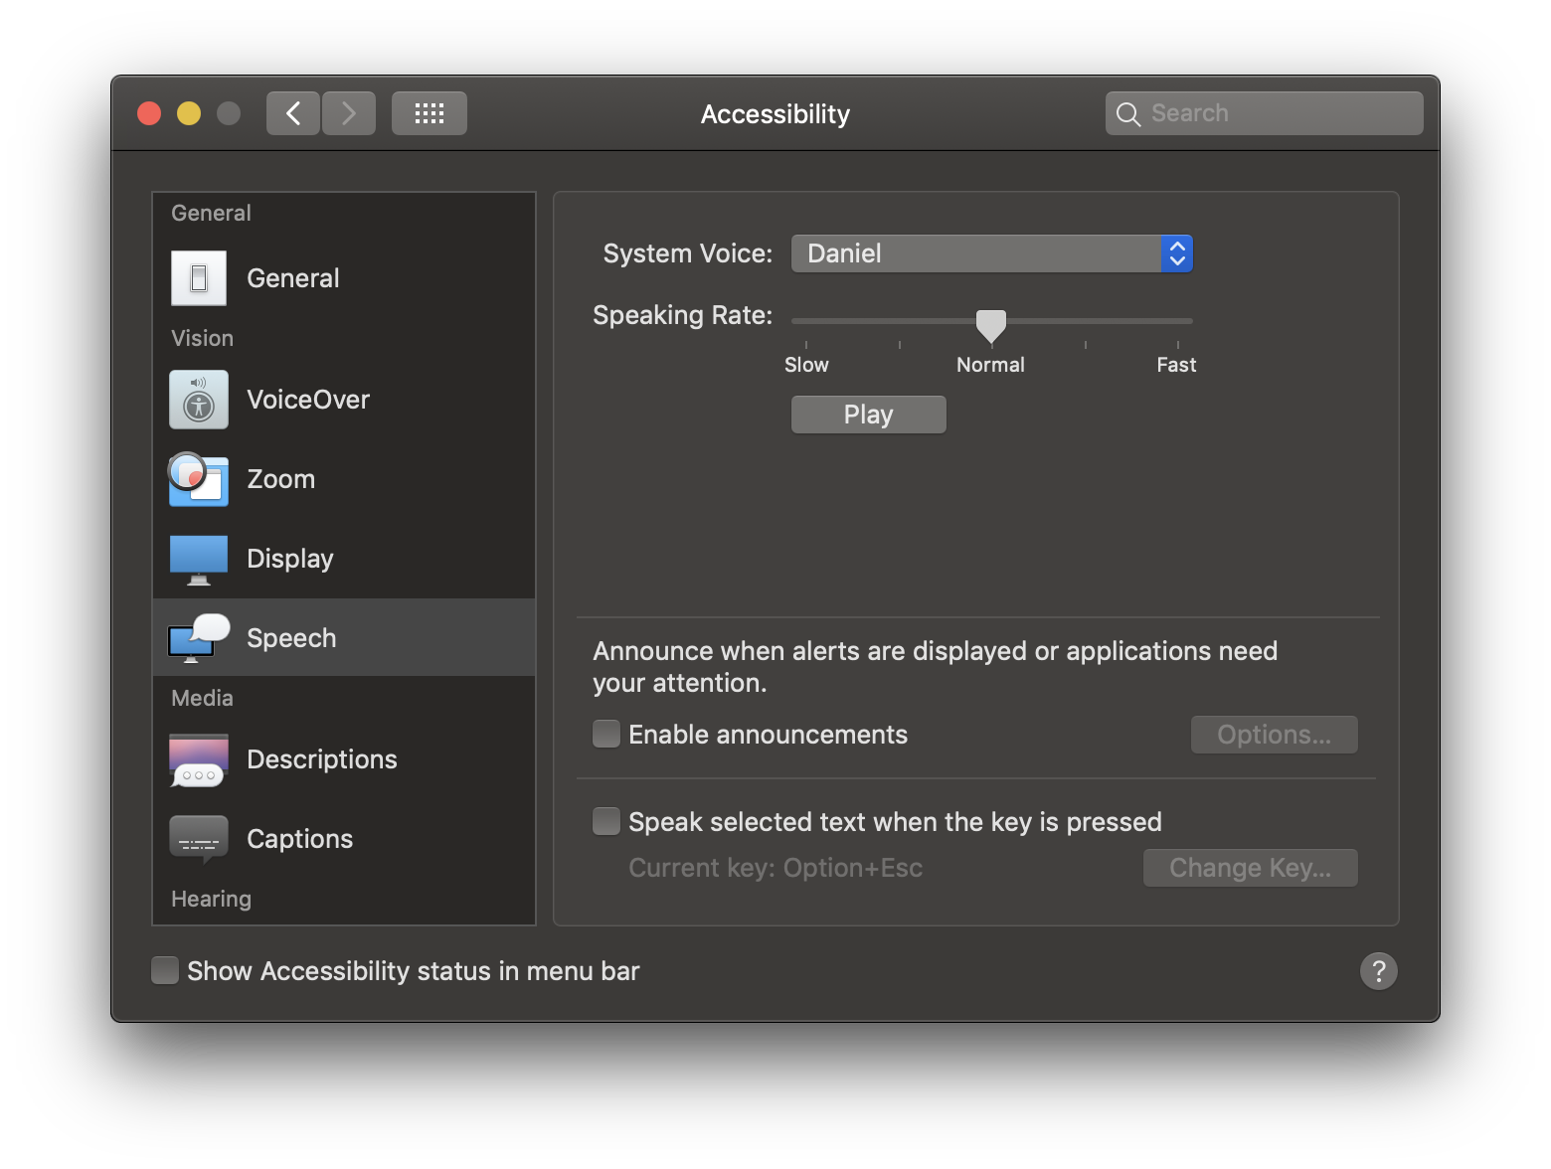
Task: Enable Show Accessibility status in menu bar
Action: 165,970
